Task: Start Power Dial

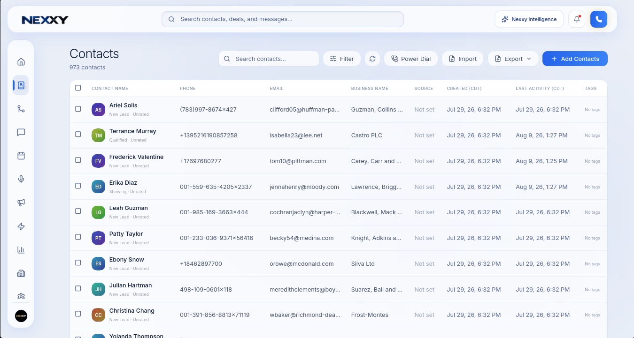Action: tap(411, 59)
